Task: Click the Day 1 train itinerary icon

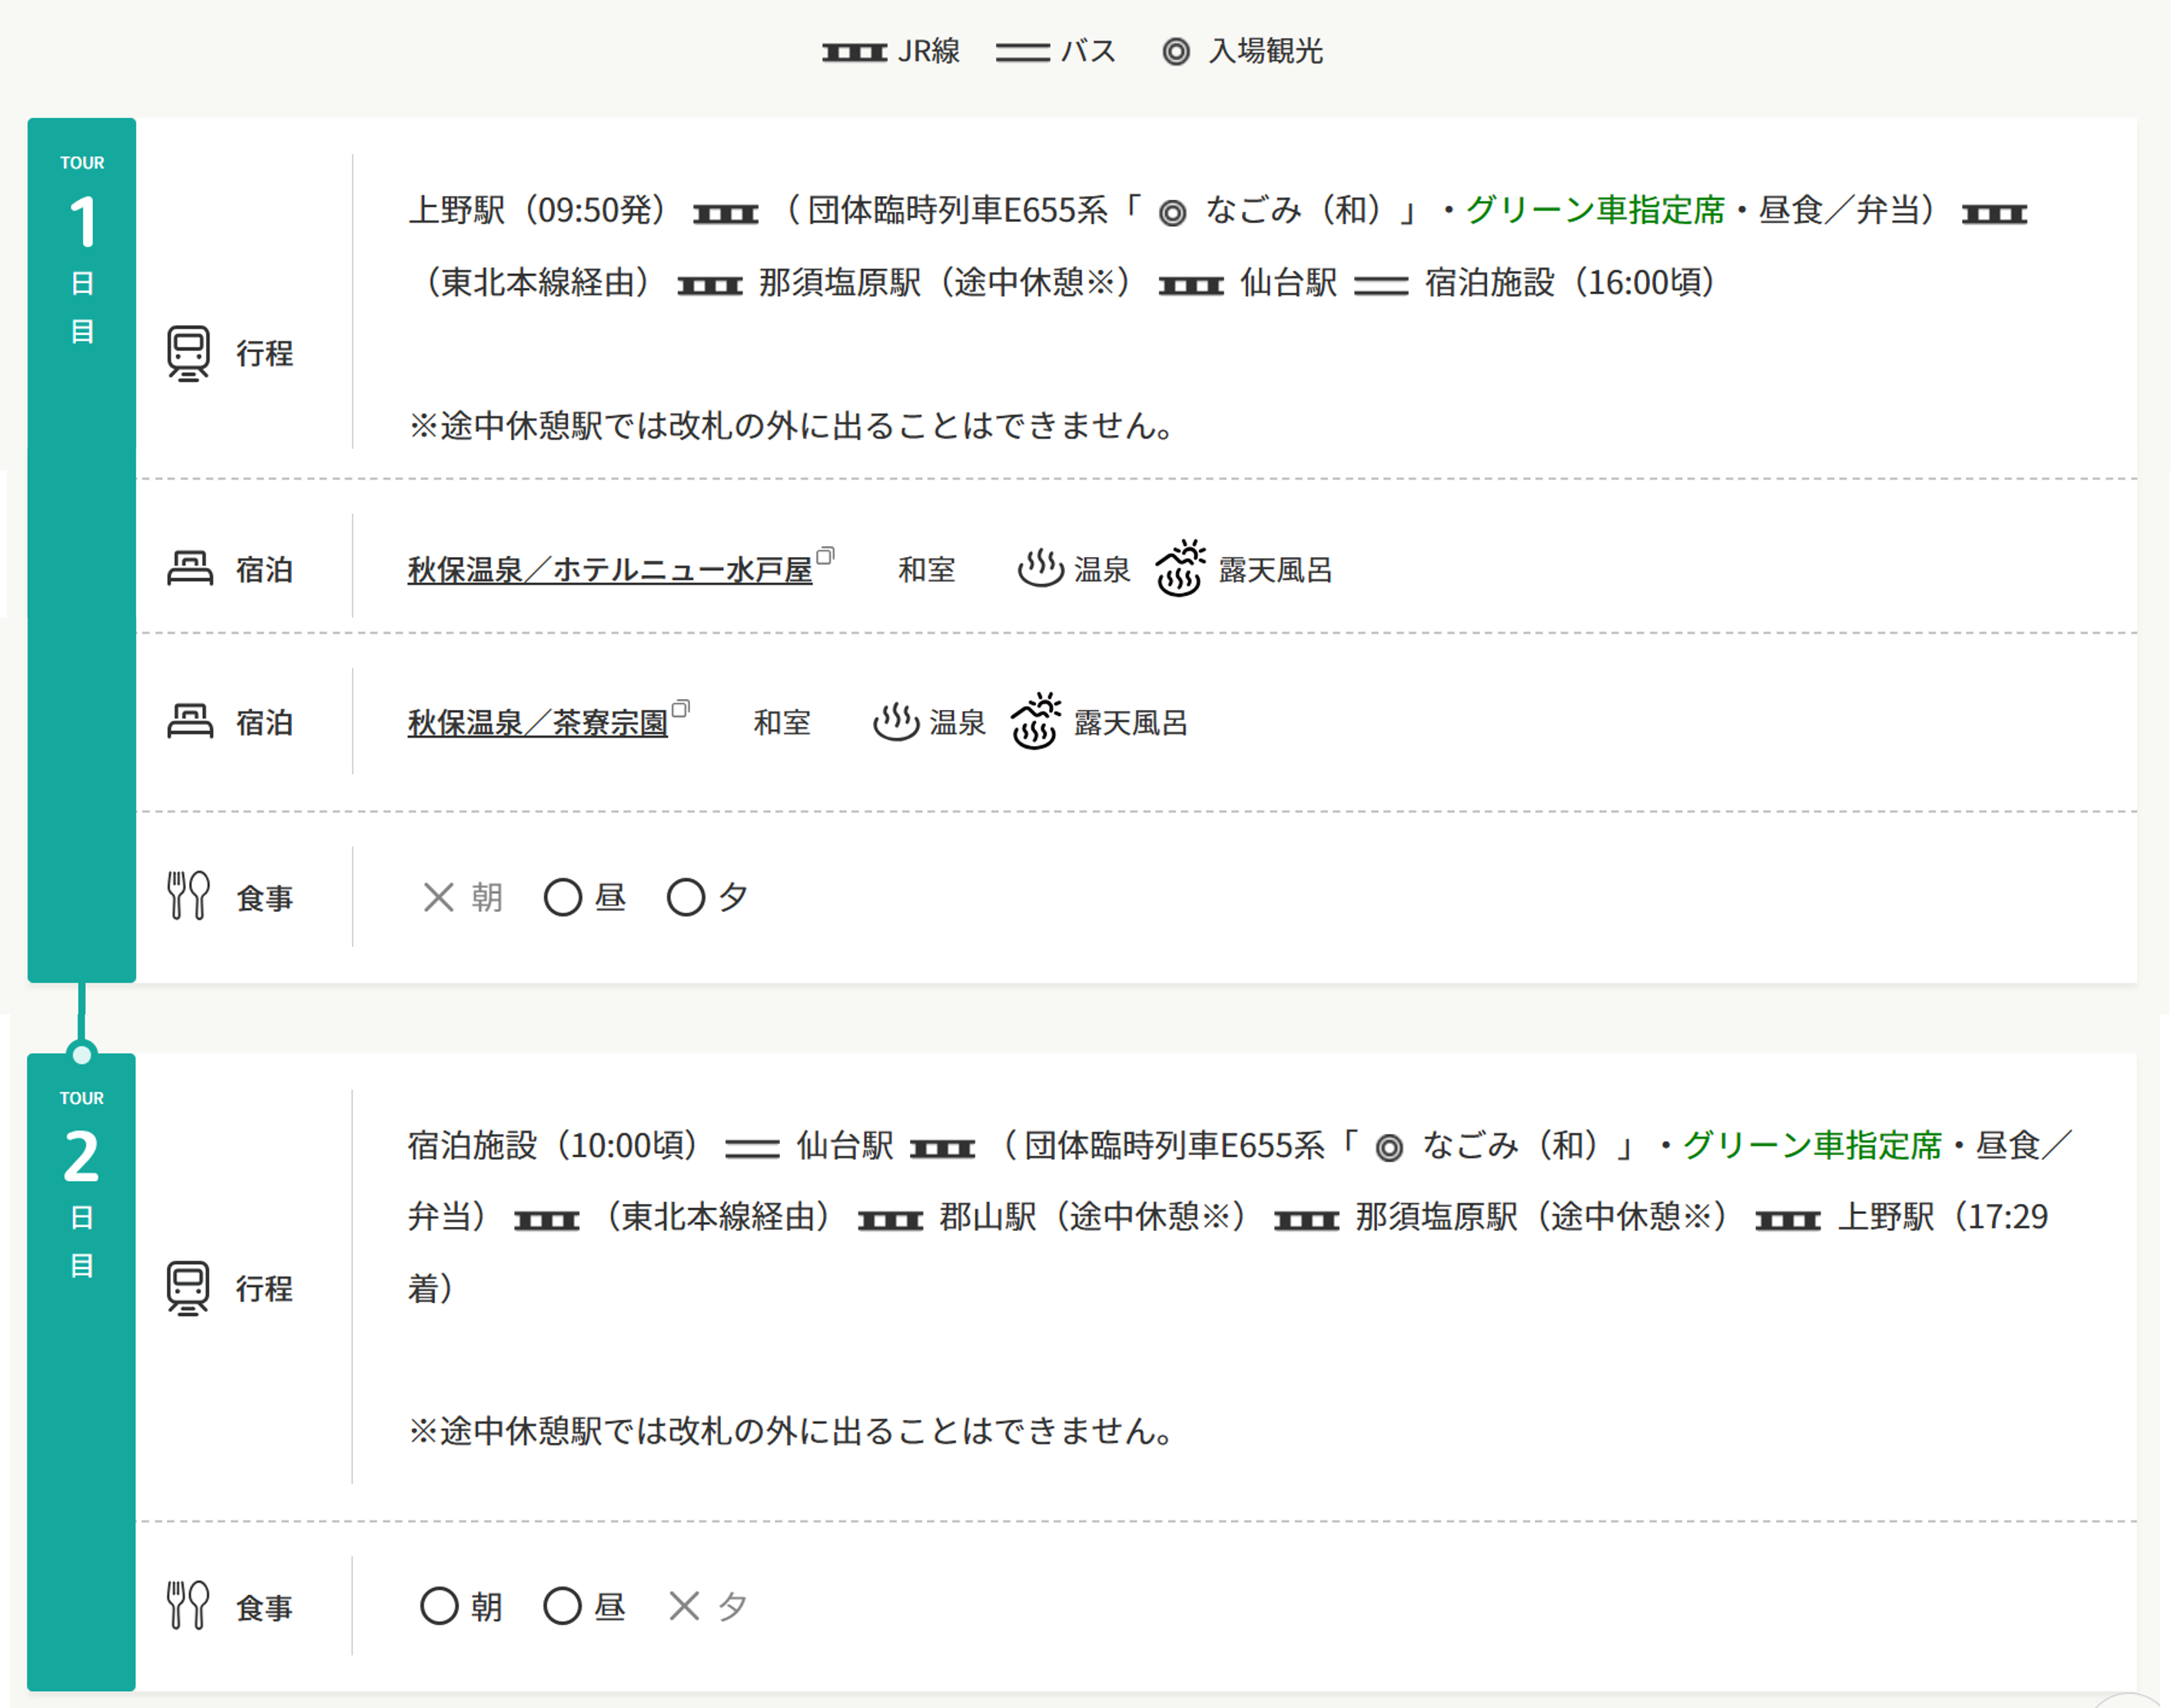Action: click(188, 354)
